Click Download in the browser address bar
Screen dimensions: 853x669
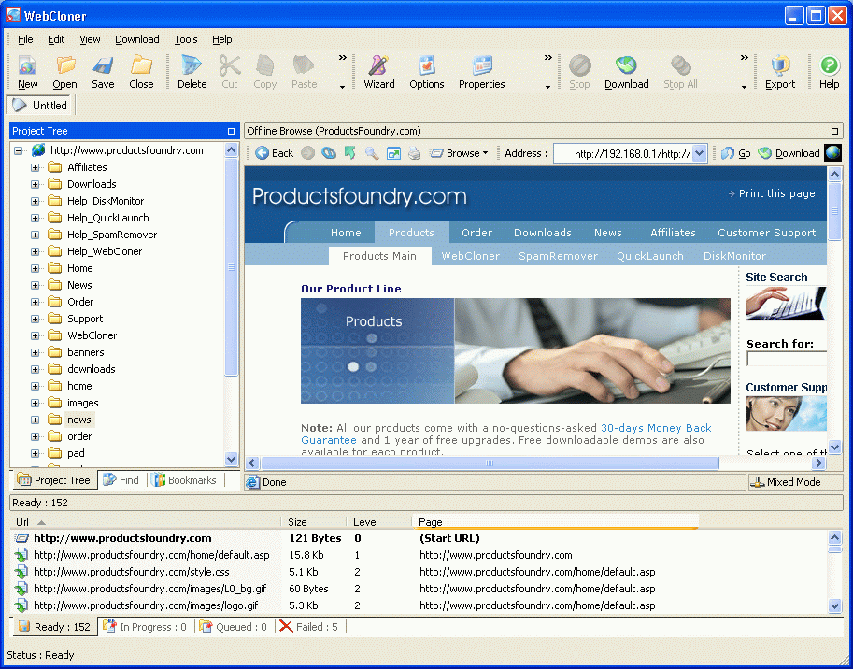coord(789,153)
